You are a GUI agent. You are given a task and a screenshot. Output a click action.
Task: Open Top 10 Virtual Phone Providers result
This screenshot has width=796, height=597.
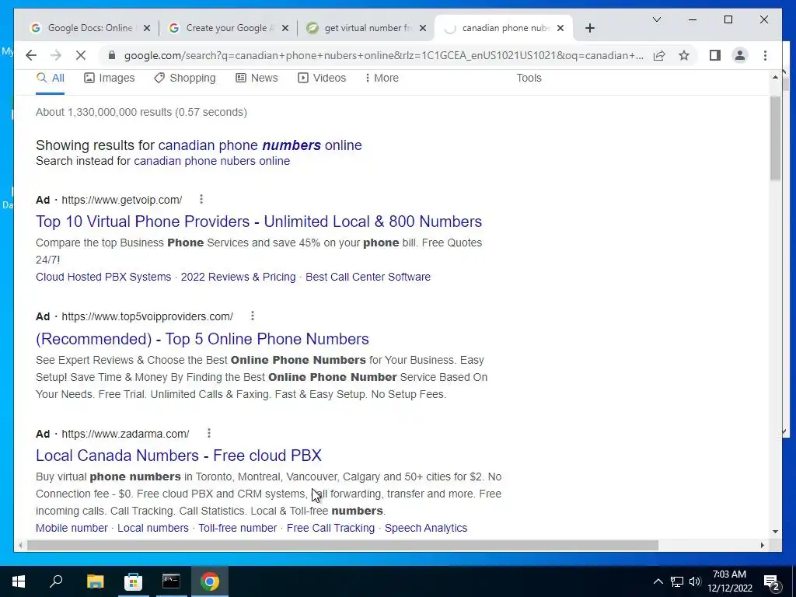pyautogui.click(x=259, y=222)
